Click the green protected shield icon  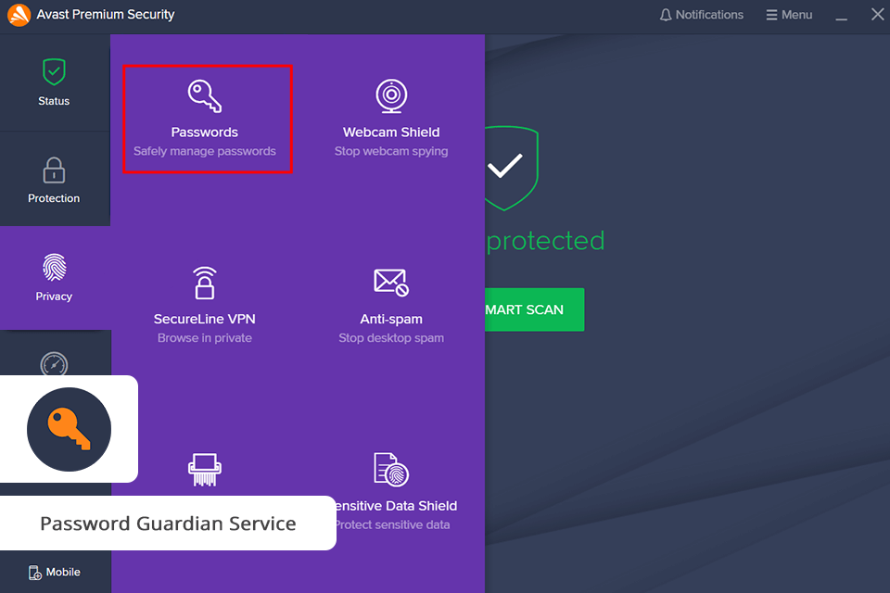(x=511, y=168)
